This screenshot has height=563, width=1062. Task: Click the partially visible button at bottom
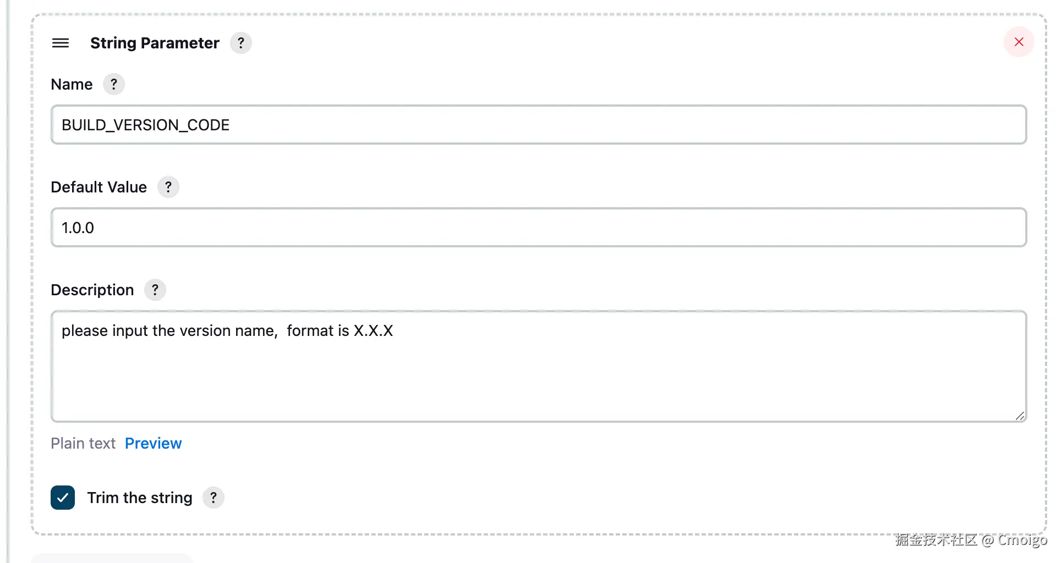112,558
